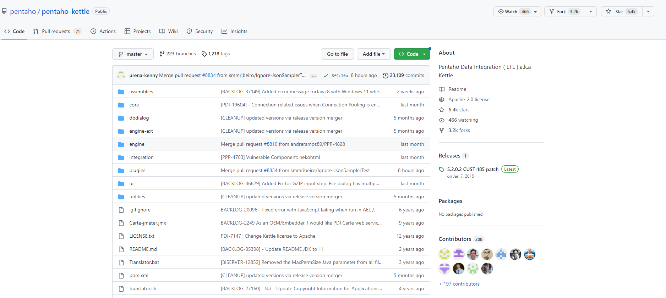This screenshot has width=666, height=298.
Task: Click the Readme book icon in About
Action: pyautogui.click(x=442, y=89)
